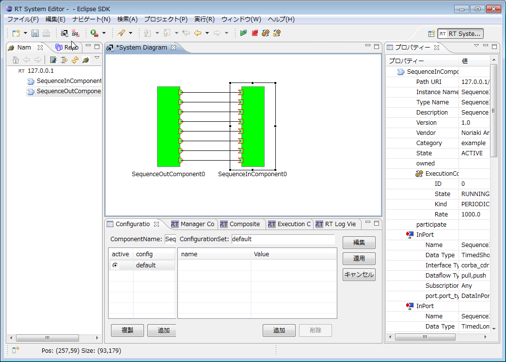Switch to the Name Service View tab
The image size is (506, 362).
coord(24,48)
